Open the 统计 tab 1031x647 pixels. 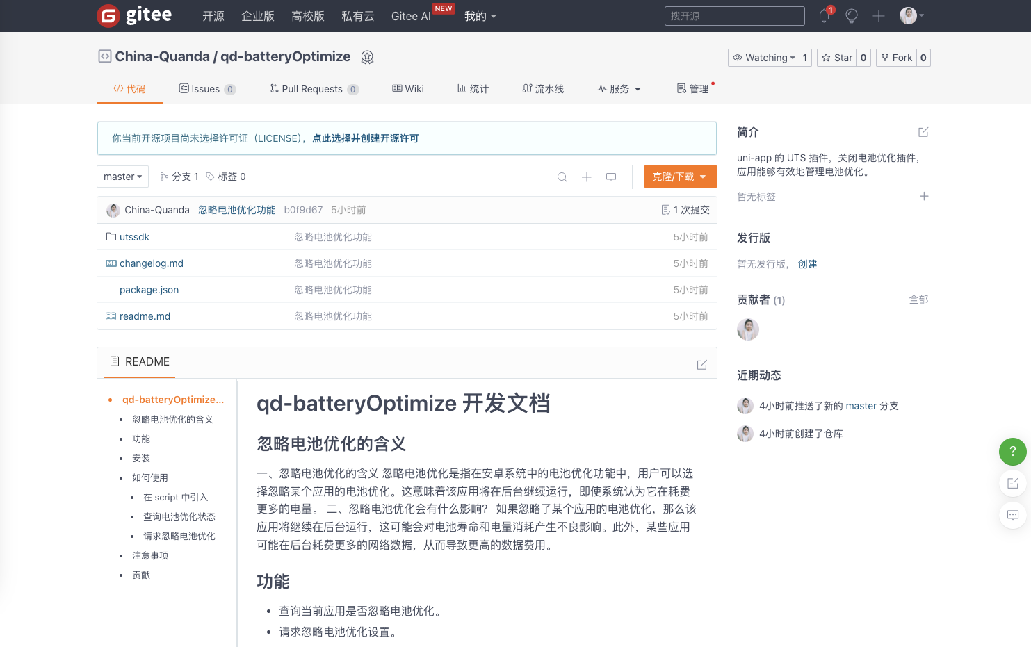473,89
